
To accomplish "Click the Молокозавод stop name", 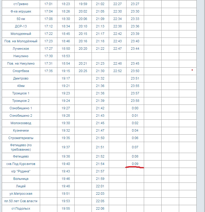I will click(20, 123).
